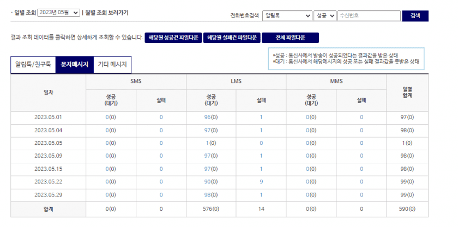Select the 문자메시지 tab
Viewport: 458px width, 227px height.
(75, 64)
